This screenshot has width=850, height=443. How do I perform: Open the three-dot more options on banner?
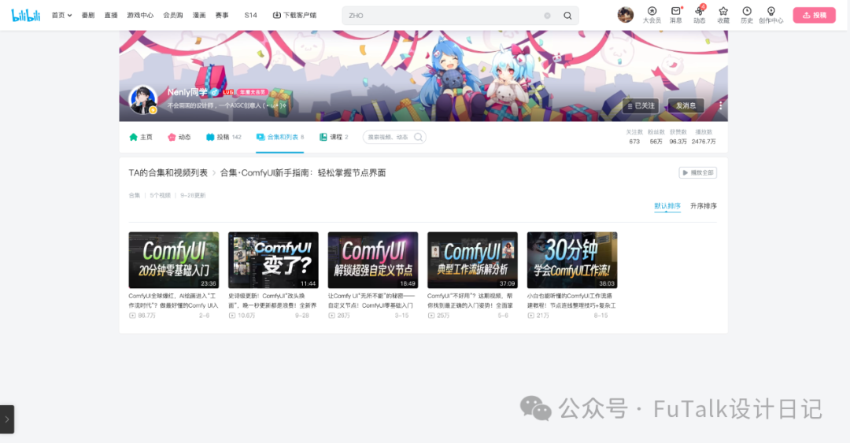pyautogui.click(x=720, y=105)
